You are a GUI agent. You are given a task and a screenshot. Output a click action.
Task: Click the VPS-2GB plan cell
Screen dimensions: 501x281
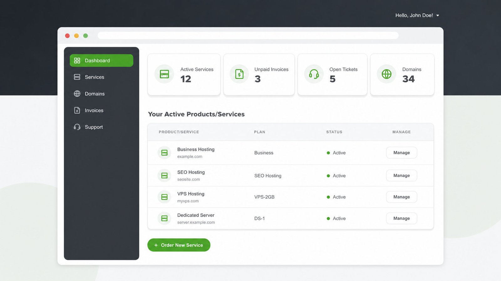coord(264,197)
